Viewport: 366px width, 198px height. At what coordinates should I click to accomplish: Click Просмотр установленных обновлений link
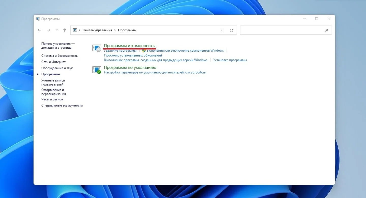[133, 55]
